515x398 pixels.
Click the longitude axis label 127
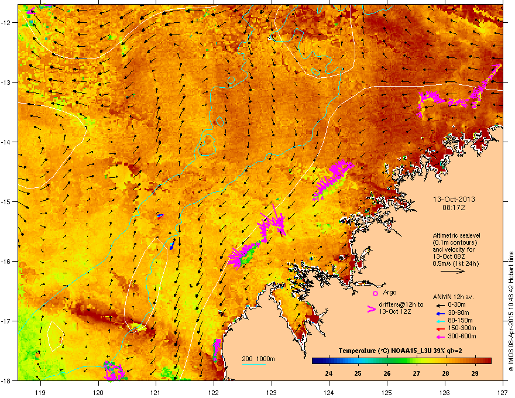(x=503, y=392)
